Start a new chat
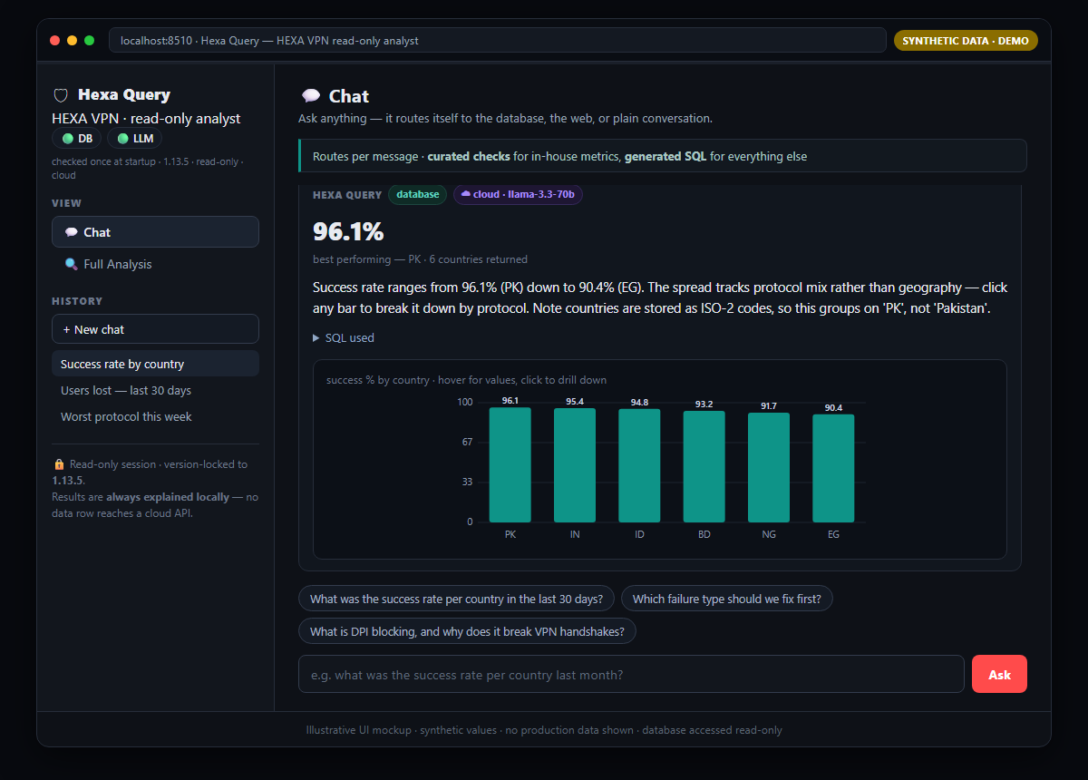Viewport: 1088px width, 780px height. (x=155, y=329)
